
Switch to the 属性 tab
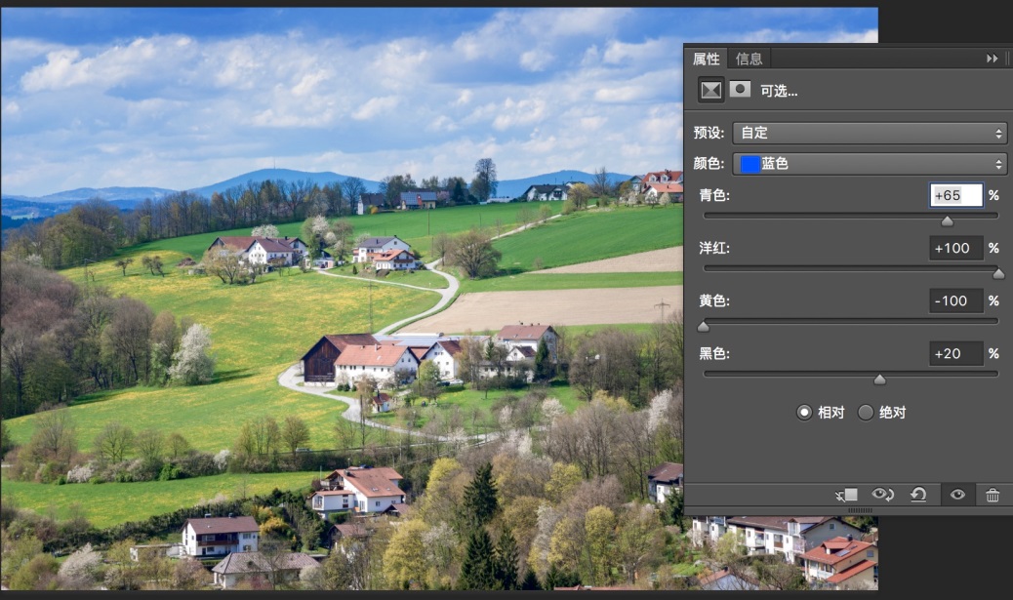pyautogui.click(x=707, y=59)
